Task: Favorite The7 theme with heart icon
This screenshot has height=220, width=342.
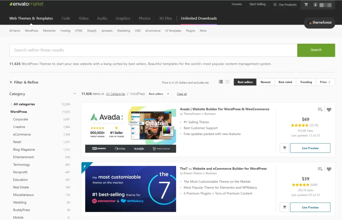Action: 329,169
